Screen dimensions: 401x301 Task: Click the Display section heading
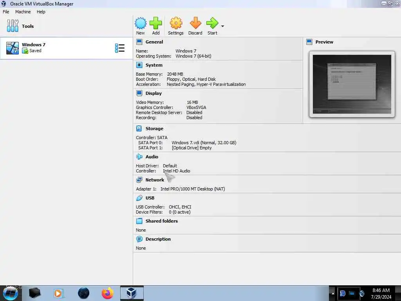tap(154, 93)
